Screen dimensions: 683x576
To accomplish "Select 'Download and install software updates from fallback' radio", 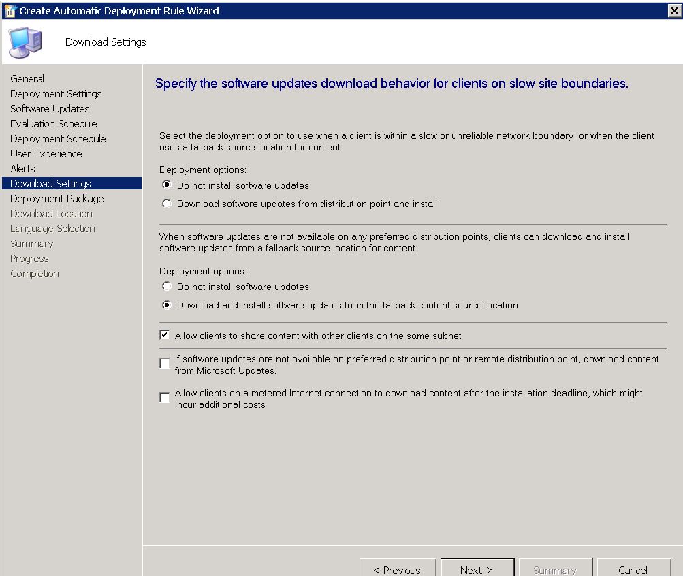I will pyautogui.click(x=166, y=305).
